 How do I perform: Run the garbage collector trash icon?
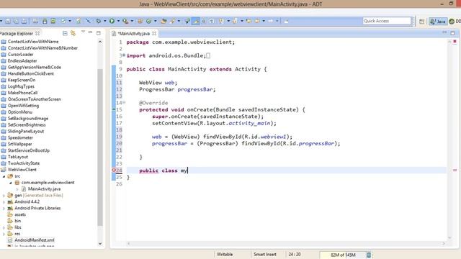369,255
